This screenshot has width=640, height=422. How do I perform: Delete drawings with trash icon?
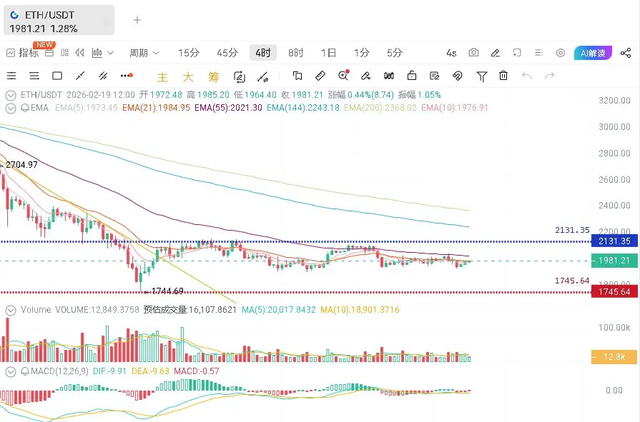(x=503, y=76)
